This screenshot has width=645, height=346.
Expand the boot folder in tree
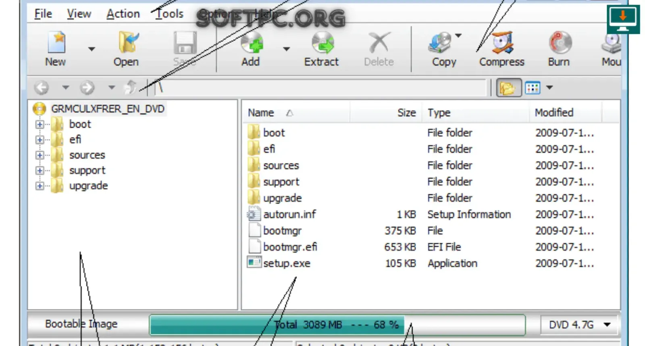tap(40, 125)
